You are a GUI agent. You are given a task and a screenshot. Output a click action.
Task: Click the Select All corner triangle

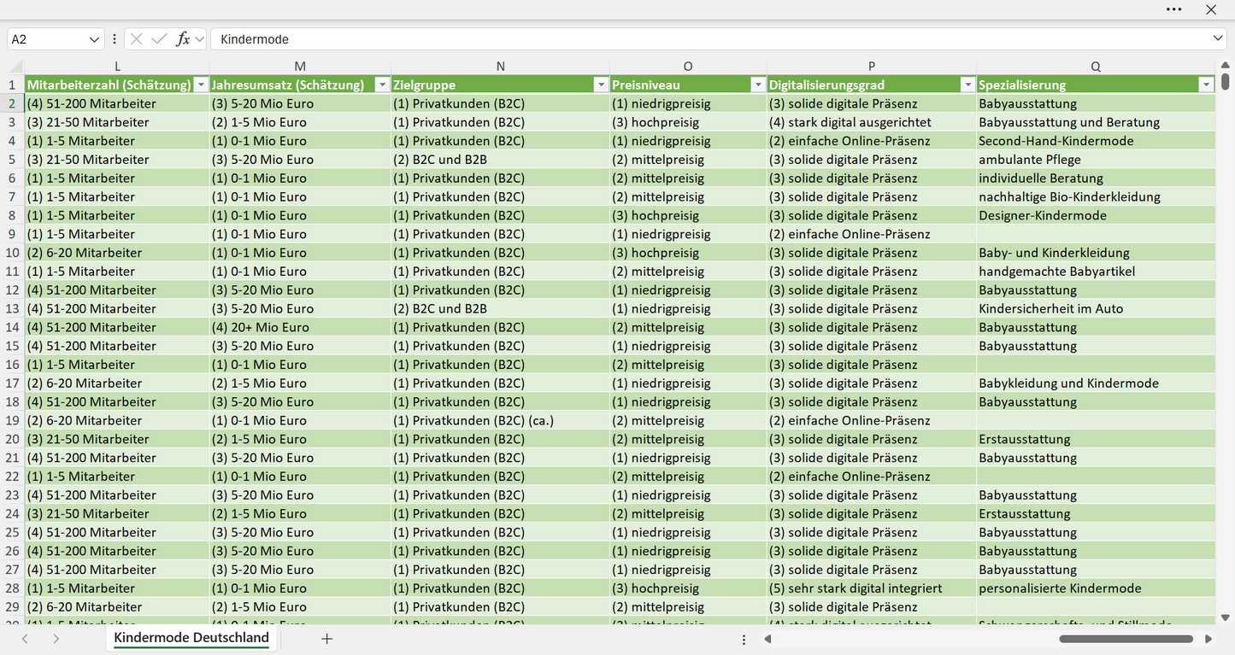point(15,67)
